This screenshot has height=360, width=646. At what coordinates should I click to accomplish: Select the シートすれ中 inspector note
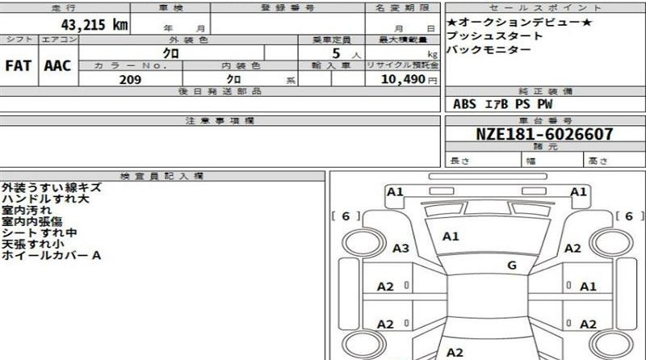tap(39, 232)
